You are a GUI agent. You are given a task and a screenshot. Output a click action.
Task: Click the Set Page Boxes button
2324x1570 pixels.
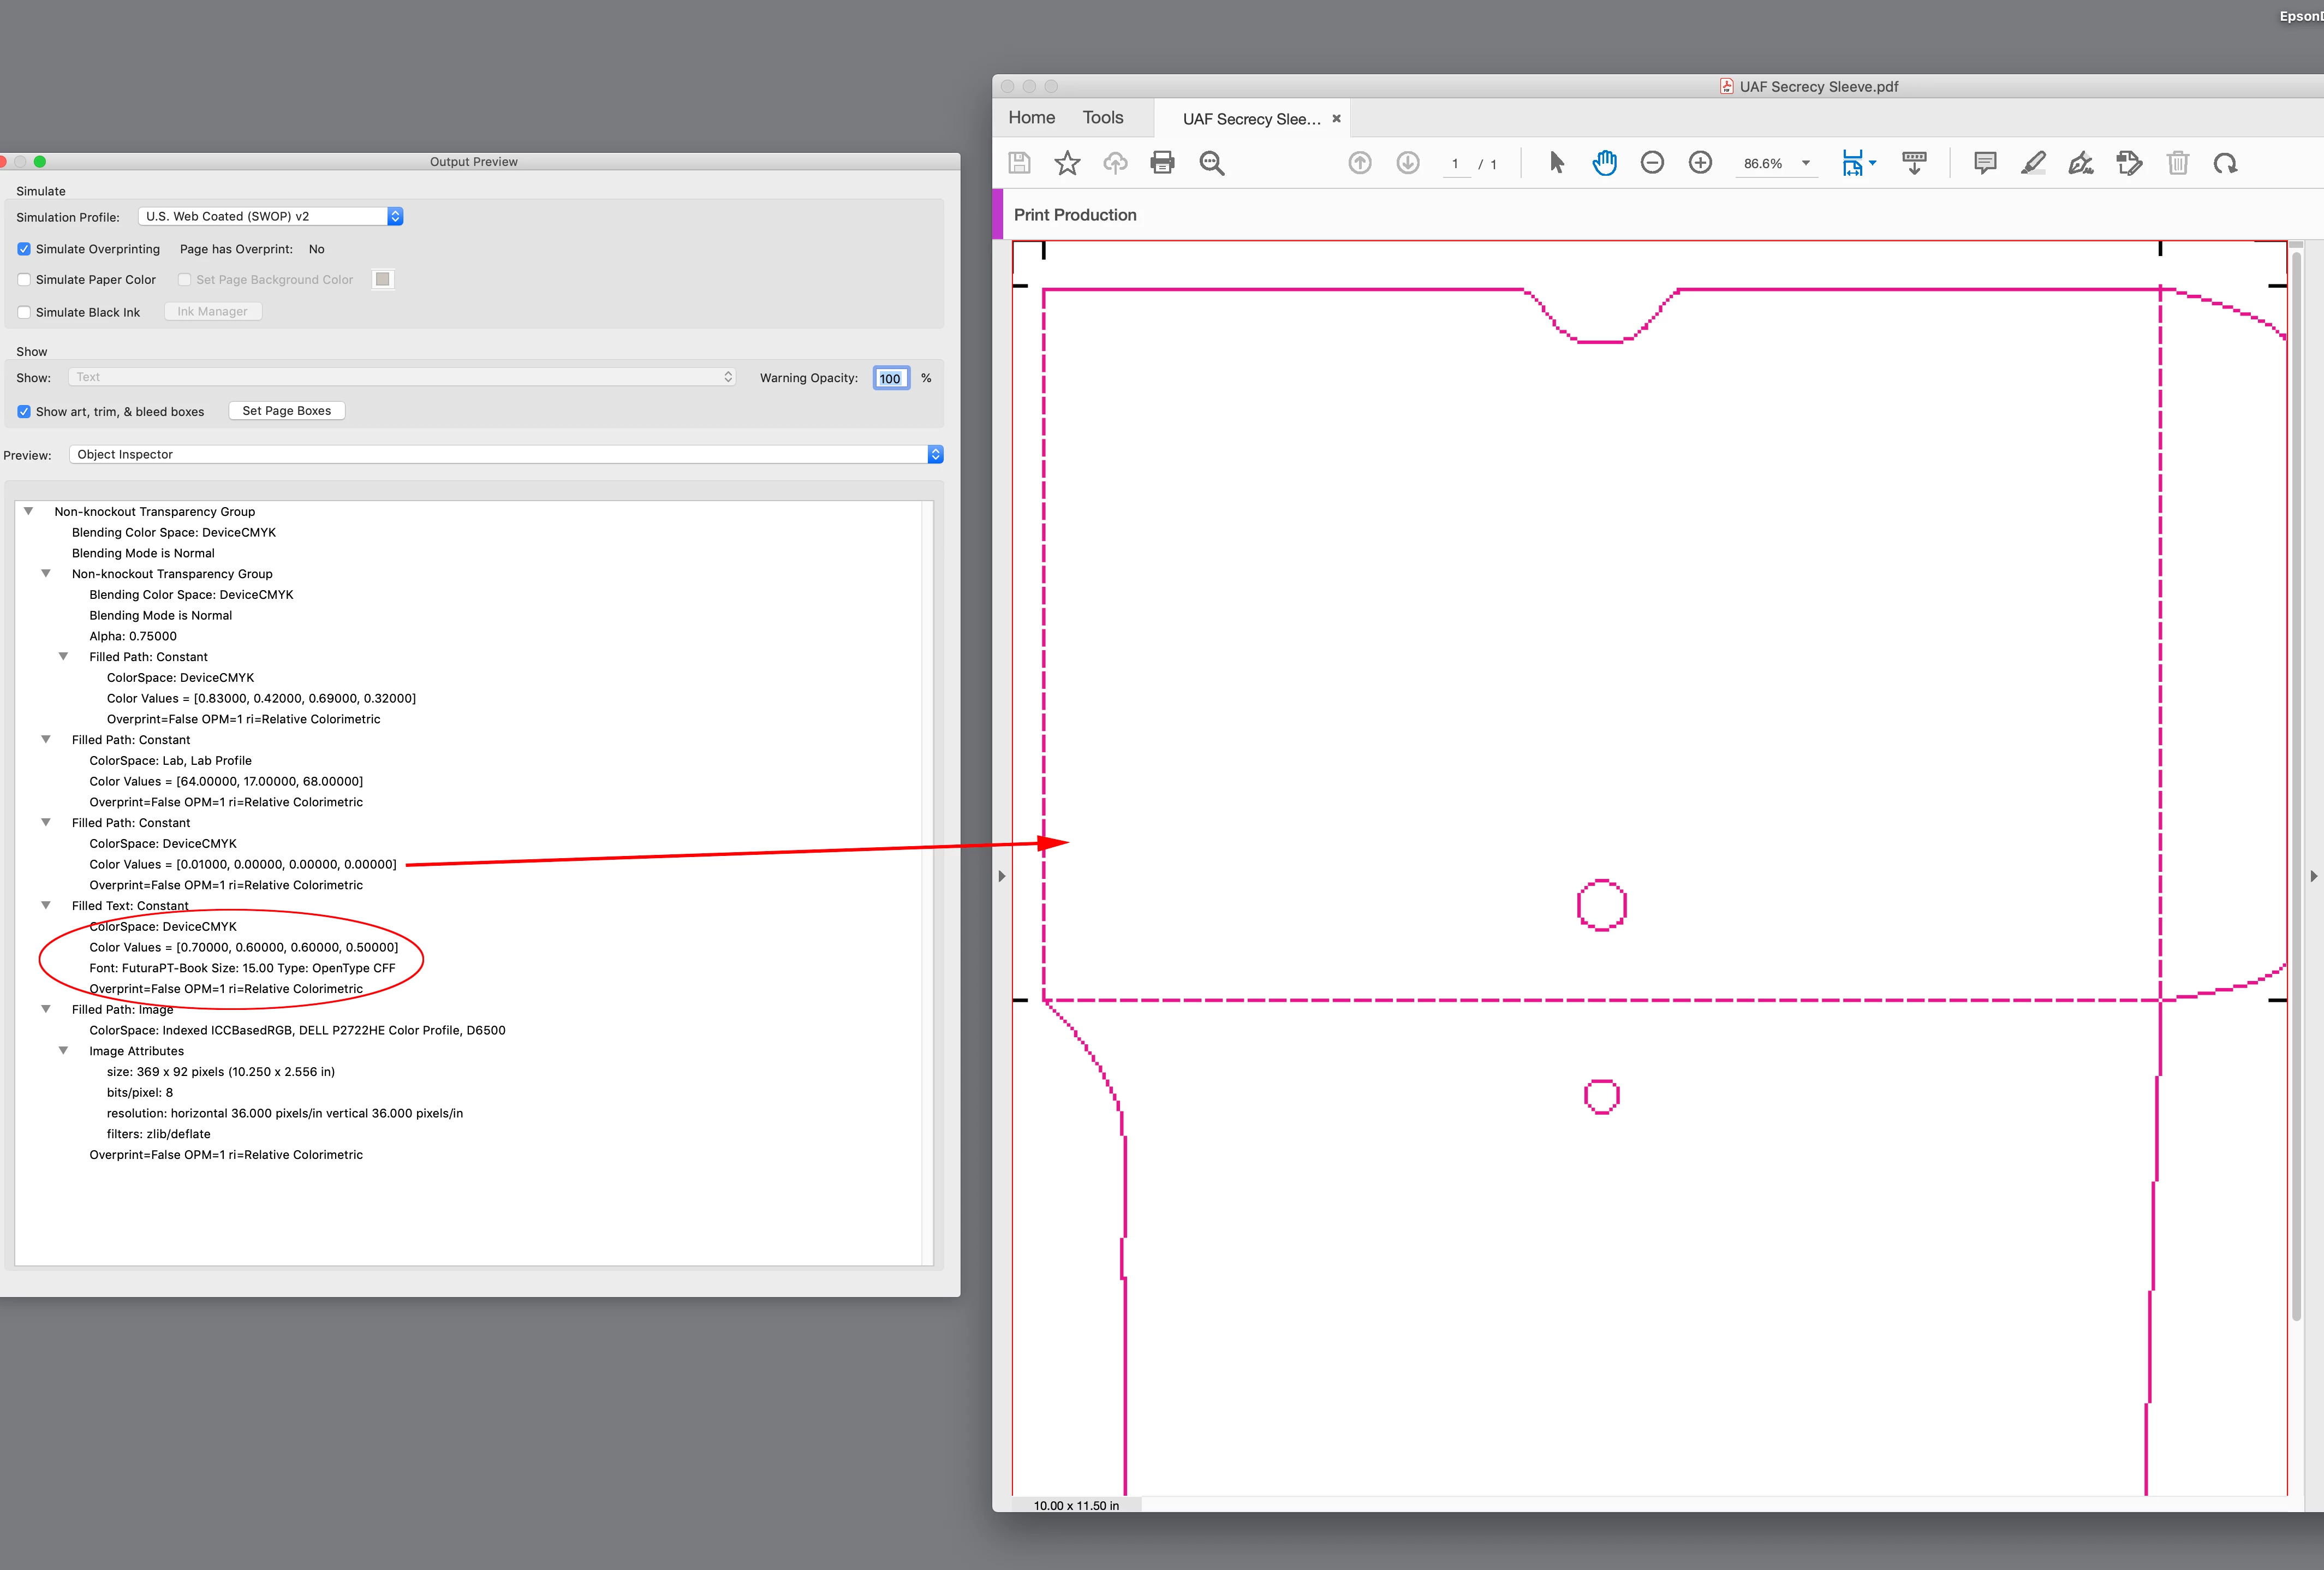pyautogui.click(x=286, y=411)
